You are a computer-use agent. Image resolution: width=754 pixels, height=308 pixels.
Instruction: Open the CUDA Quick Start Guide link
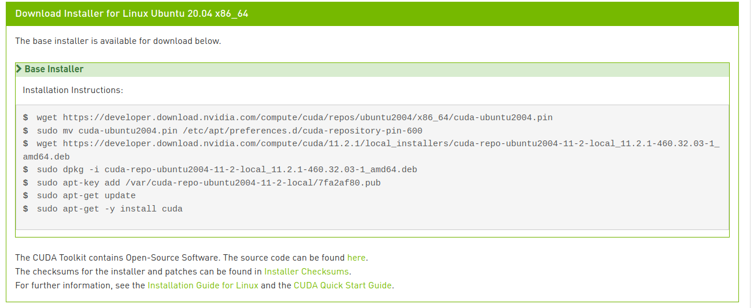point(343,285)
